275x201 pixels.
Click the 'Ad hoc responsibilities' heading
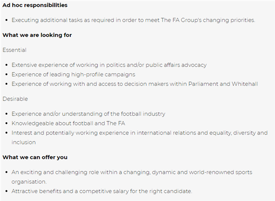35,5
